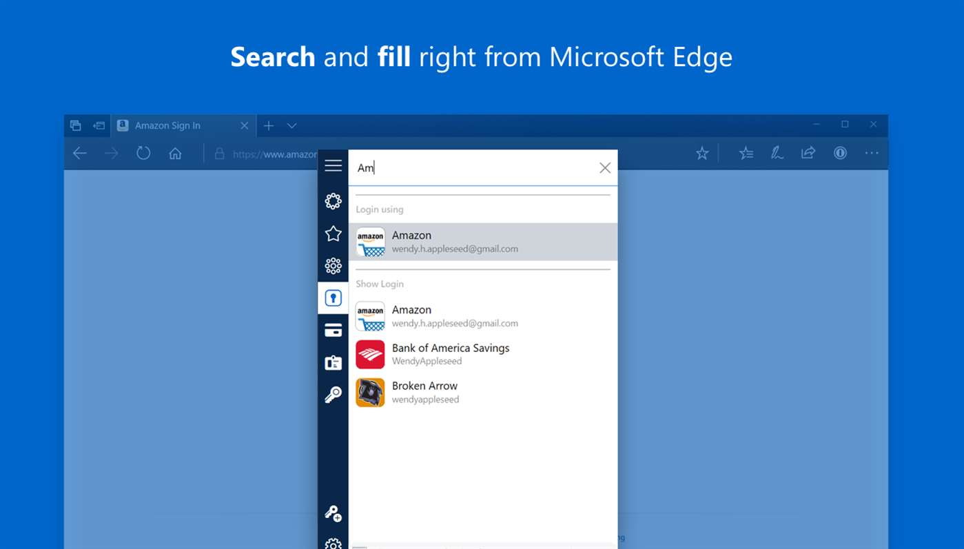This screenshot has height=549, width=964.
Task: Open a new Edge tab
Action: coord(269,125)
